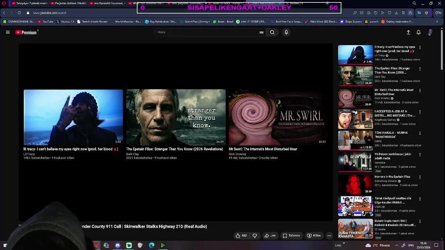Click the Kiitos thanks button
Screen dimensions: 445x250
[x=314, y=235]
